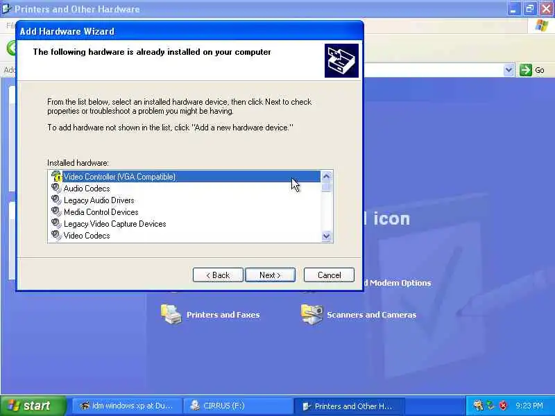Select Video Controller (VGA Compatible) in list
Viewport: 555px width, 416px height.
pyautogui.click(x=185, y=177)
